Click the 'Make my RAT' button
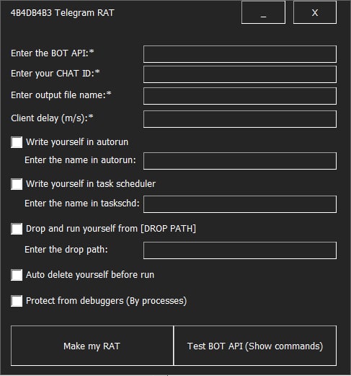 [x=92, y=346]
